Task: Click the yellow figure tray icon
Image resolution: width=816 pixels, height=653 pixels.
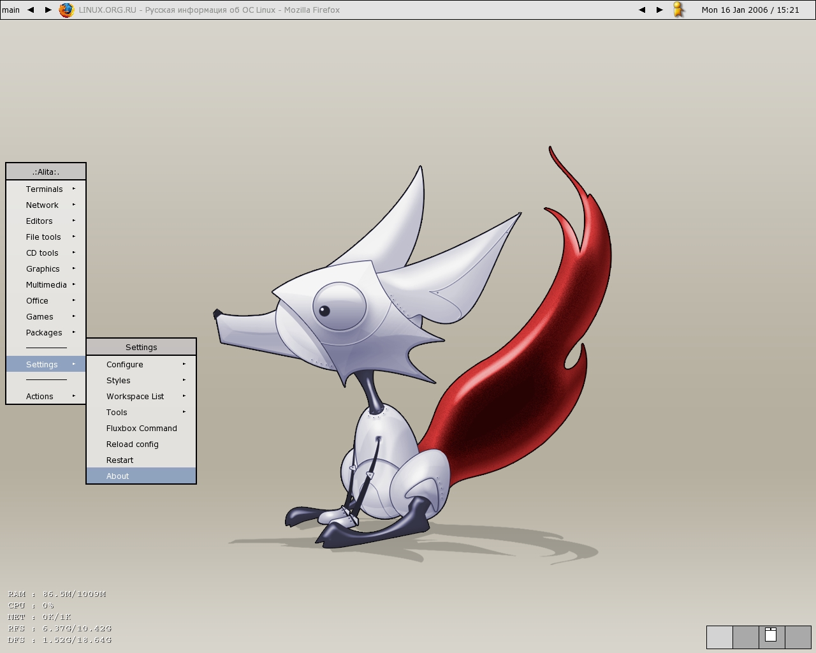Action: pyautogui.click(x=679, y=10)
